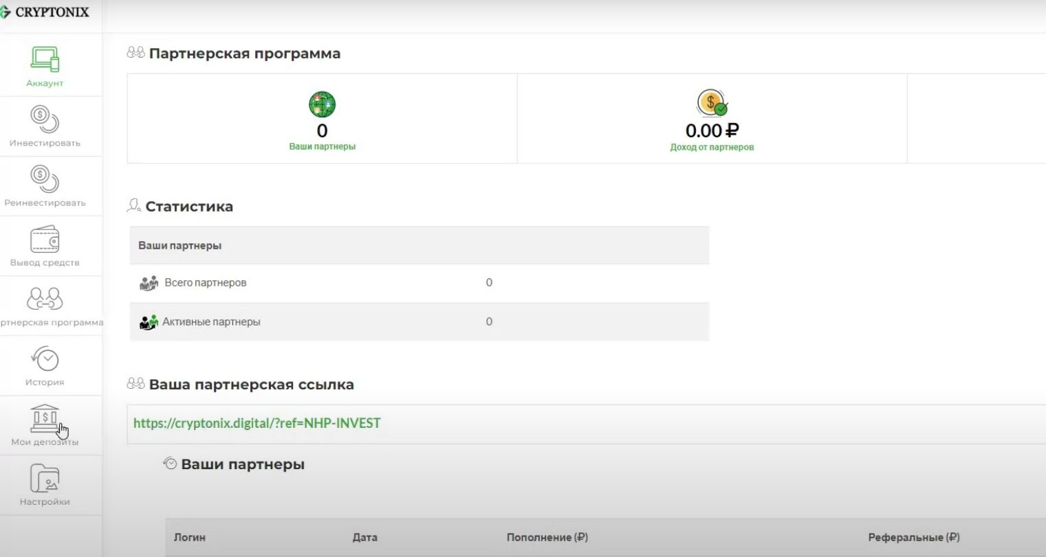Click the green globe partners icon
This screenshot has width=1046, height=557.
322,104
